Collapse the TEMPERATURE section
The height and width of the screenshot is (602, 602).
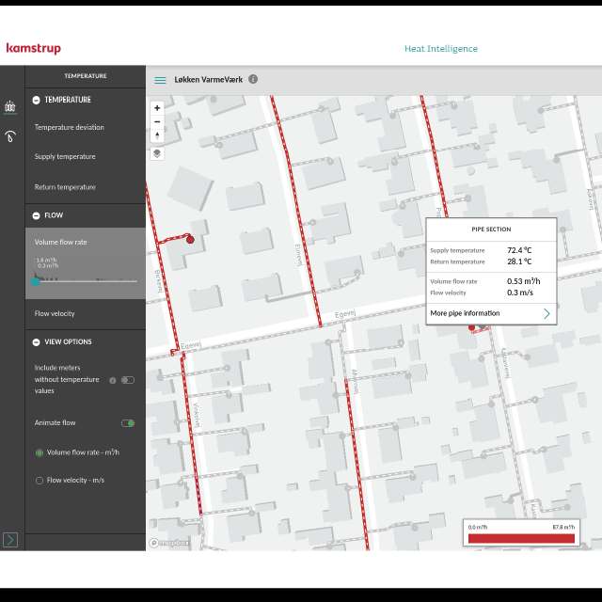pos(36,100)
